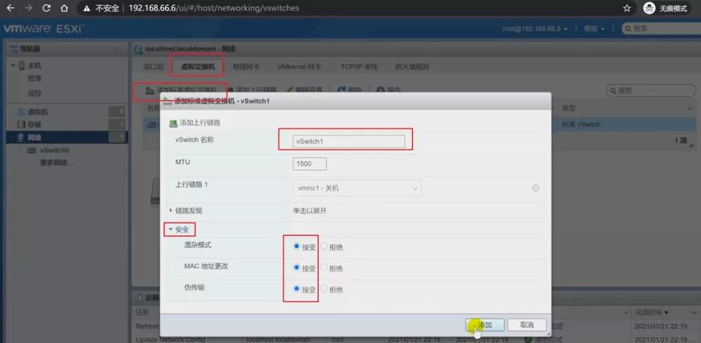The image size is (701, 343).
Task: Collapse the 主机 host tree node arrow
Action: click(13, 65)
